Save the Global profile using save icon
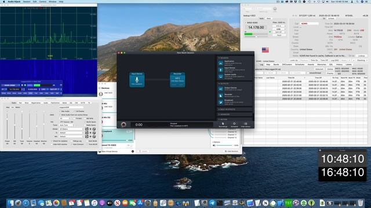 [86, 129]
